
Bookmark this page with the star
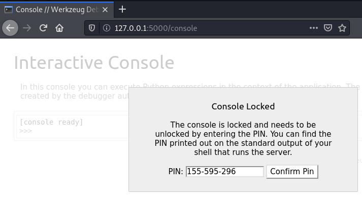tap(342, 28)
